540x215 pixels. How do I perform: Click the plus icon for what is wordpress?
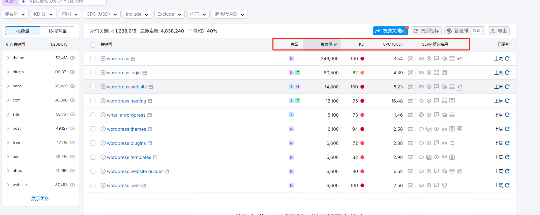pyautogui.click(x=103, y=115)
